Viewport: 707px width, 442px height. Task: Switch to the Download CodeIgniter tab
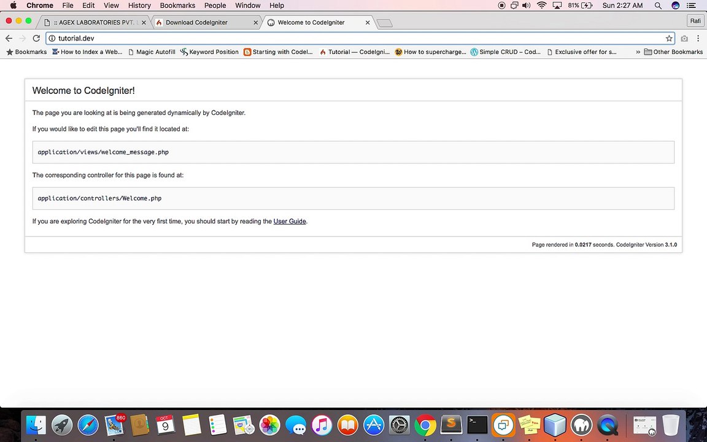point(206,22)
